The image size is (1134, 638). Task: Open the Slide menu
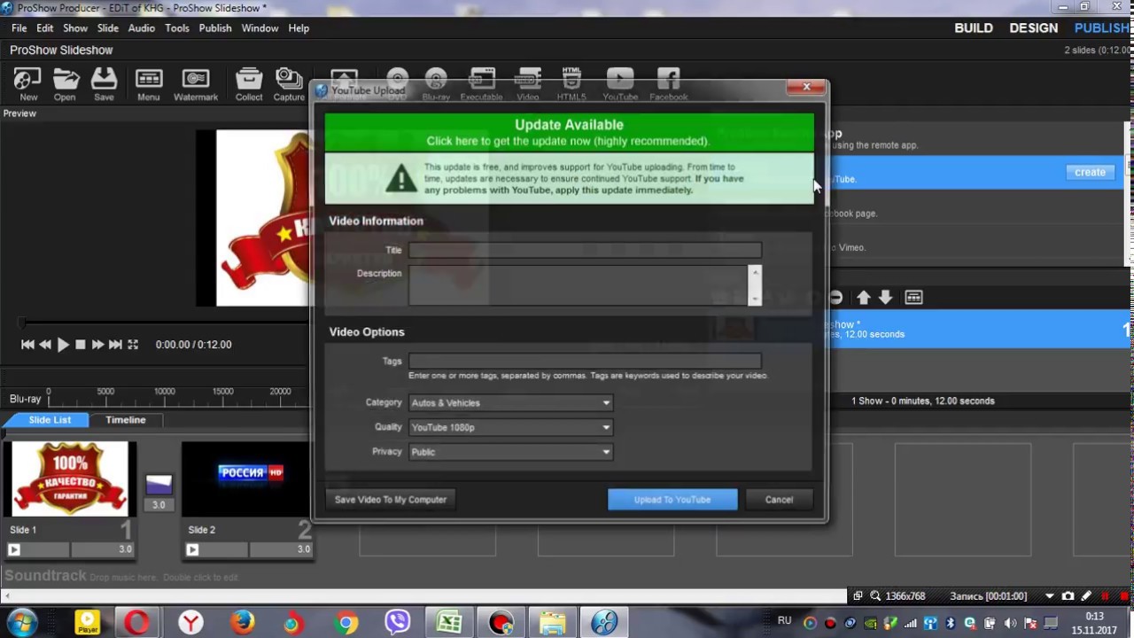pyautogui.click(x=108, y=28)
